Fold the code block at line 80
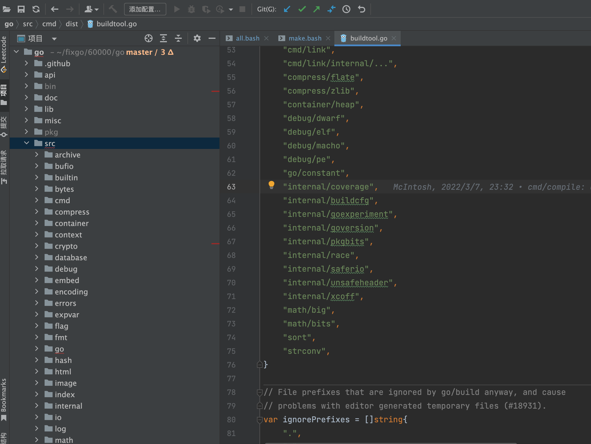The width and height of the screenshot is (591, 444). coord(259,420)
